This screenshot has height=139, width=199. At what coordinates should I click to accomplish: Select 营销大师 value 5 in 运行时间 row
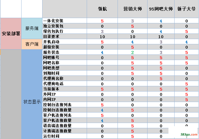[x=132, y=136]
